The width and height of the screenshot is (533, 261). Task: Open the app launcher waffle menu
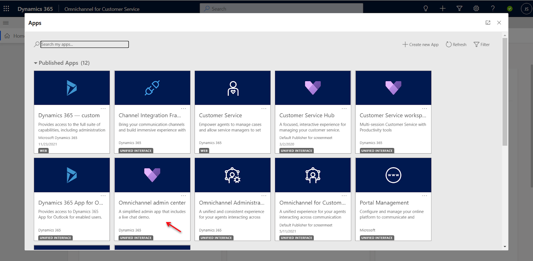6,9
